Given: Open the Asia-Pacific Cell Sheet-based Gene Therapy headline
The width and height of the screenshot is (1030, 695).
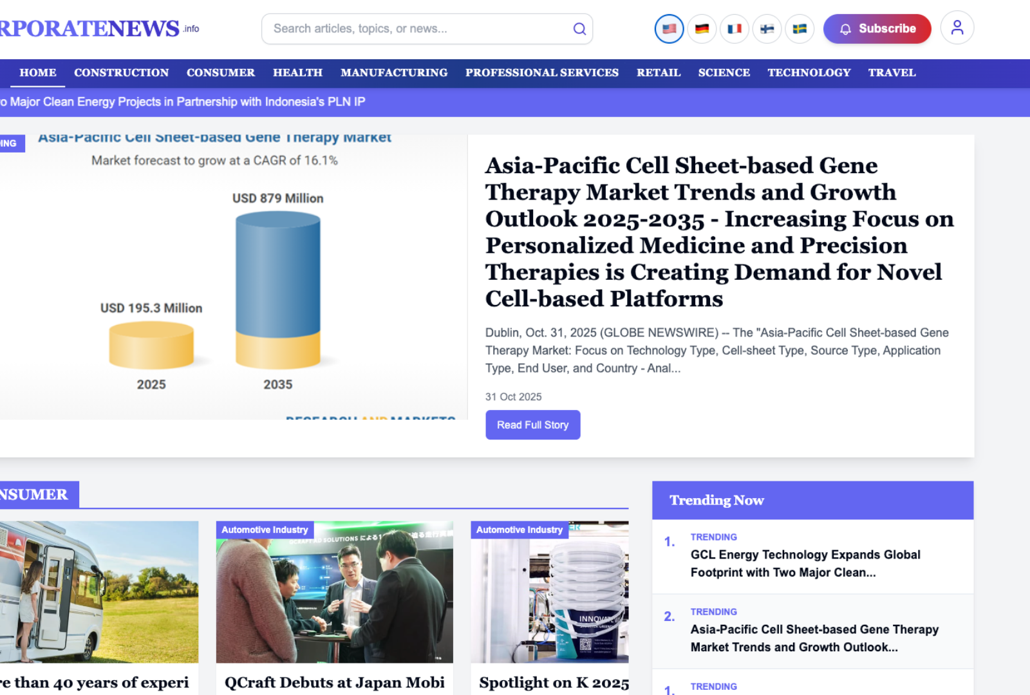Looking at the screenshot, I should click(x=720, y=232).
